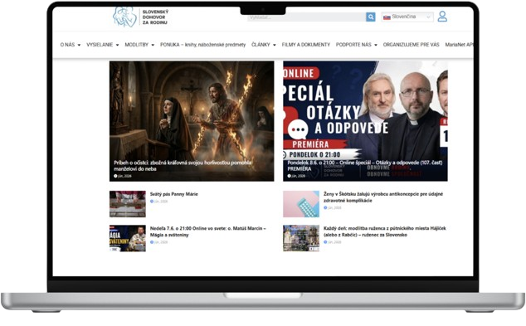Open PONUKA – knihy, náboženské predmety

tap(203, 45)
